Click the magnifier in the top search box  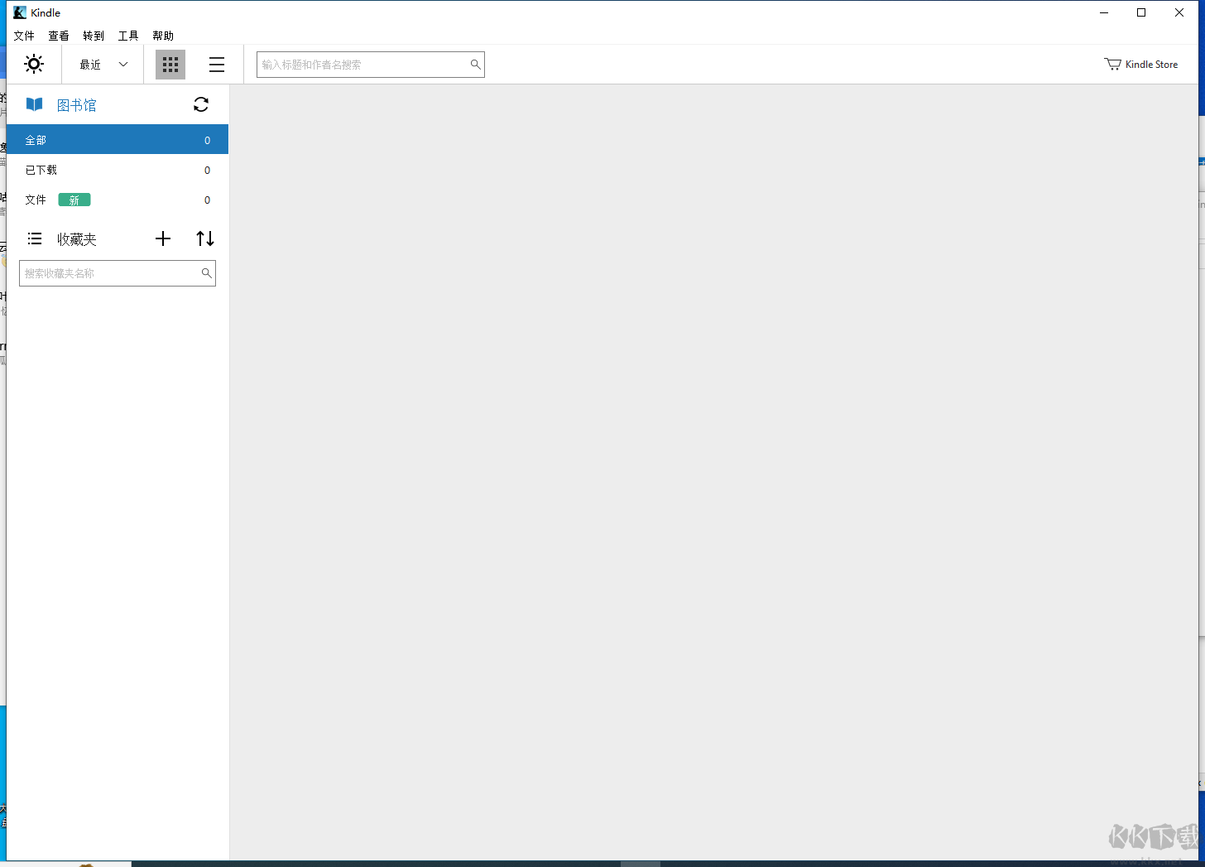click(x=475, y=65)
